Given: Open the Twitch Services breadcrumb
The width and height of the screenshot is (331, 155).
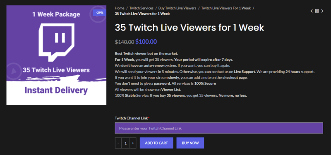Looking at the screenshot, I should pyautogui.click(x=141, y=8).
